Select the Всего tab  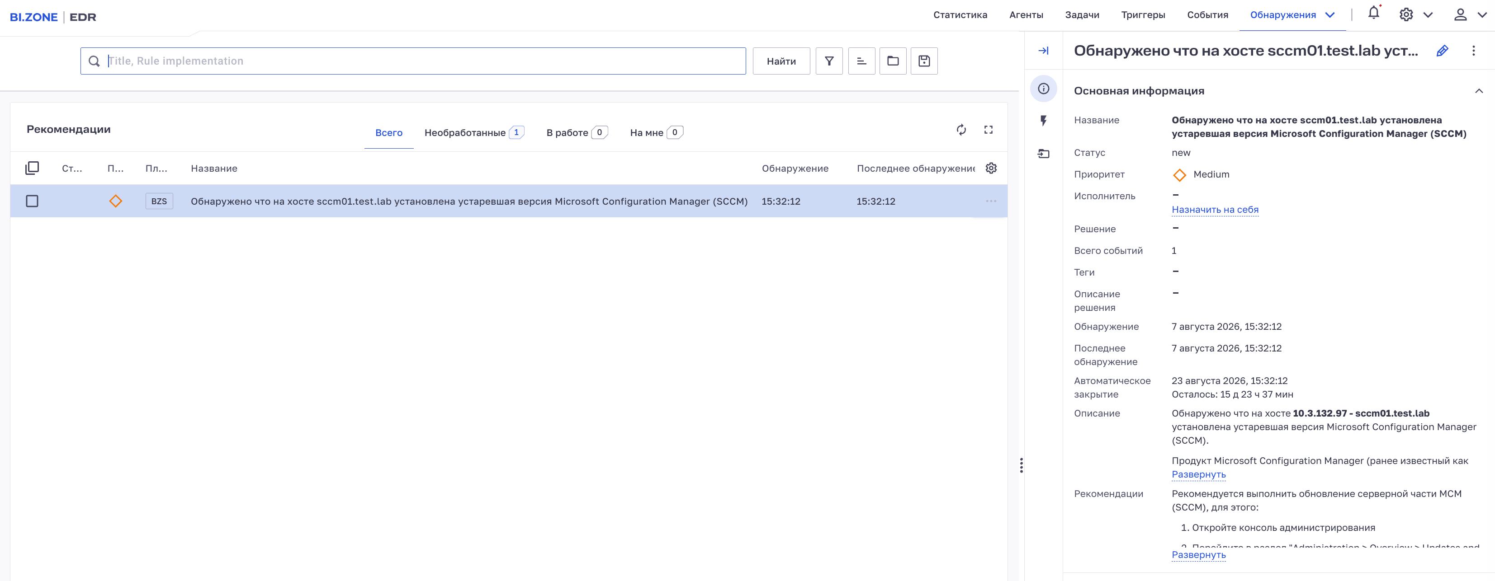point(389,133)
